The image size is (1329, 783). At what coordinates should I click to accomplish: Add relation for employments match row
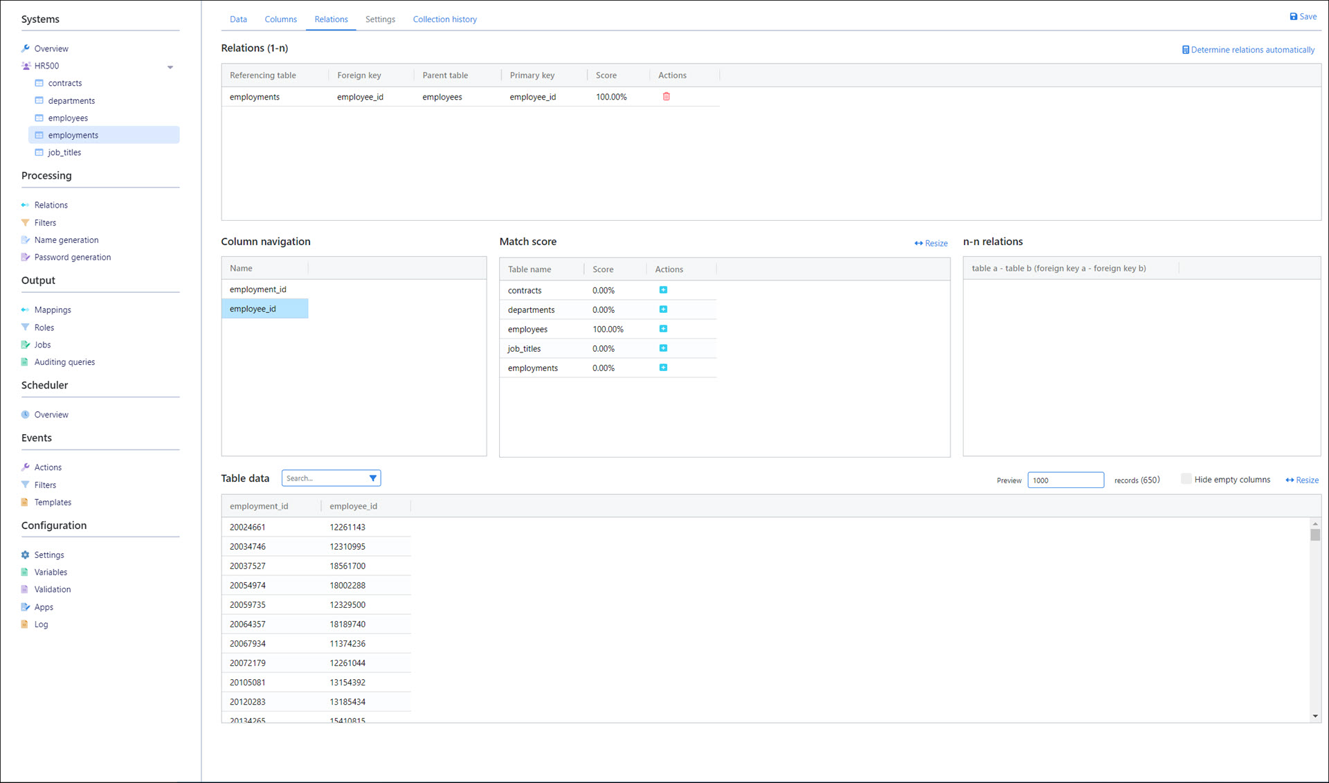click(x=663, y=368)
